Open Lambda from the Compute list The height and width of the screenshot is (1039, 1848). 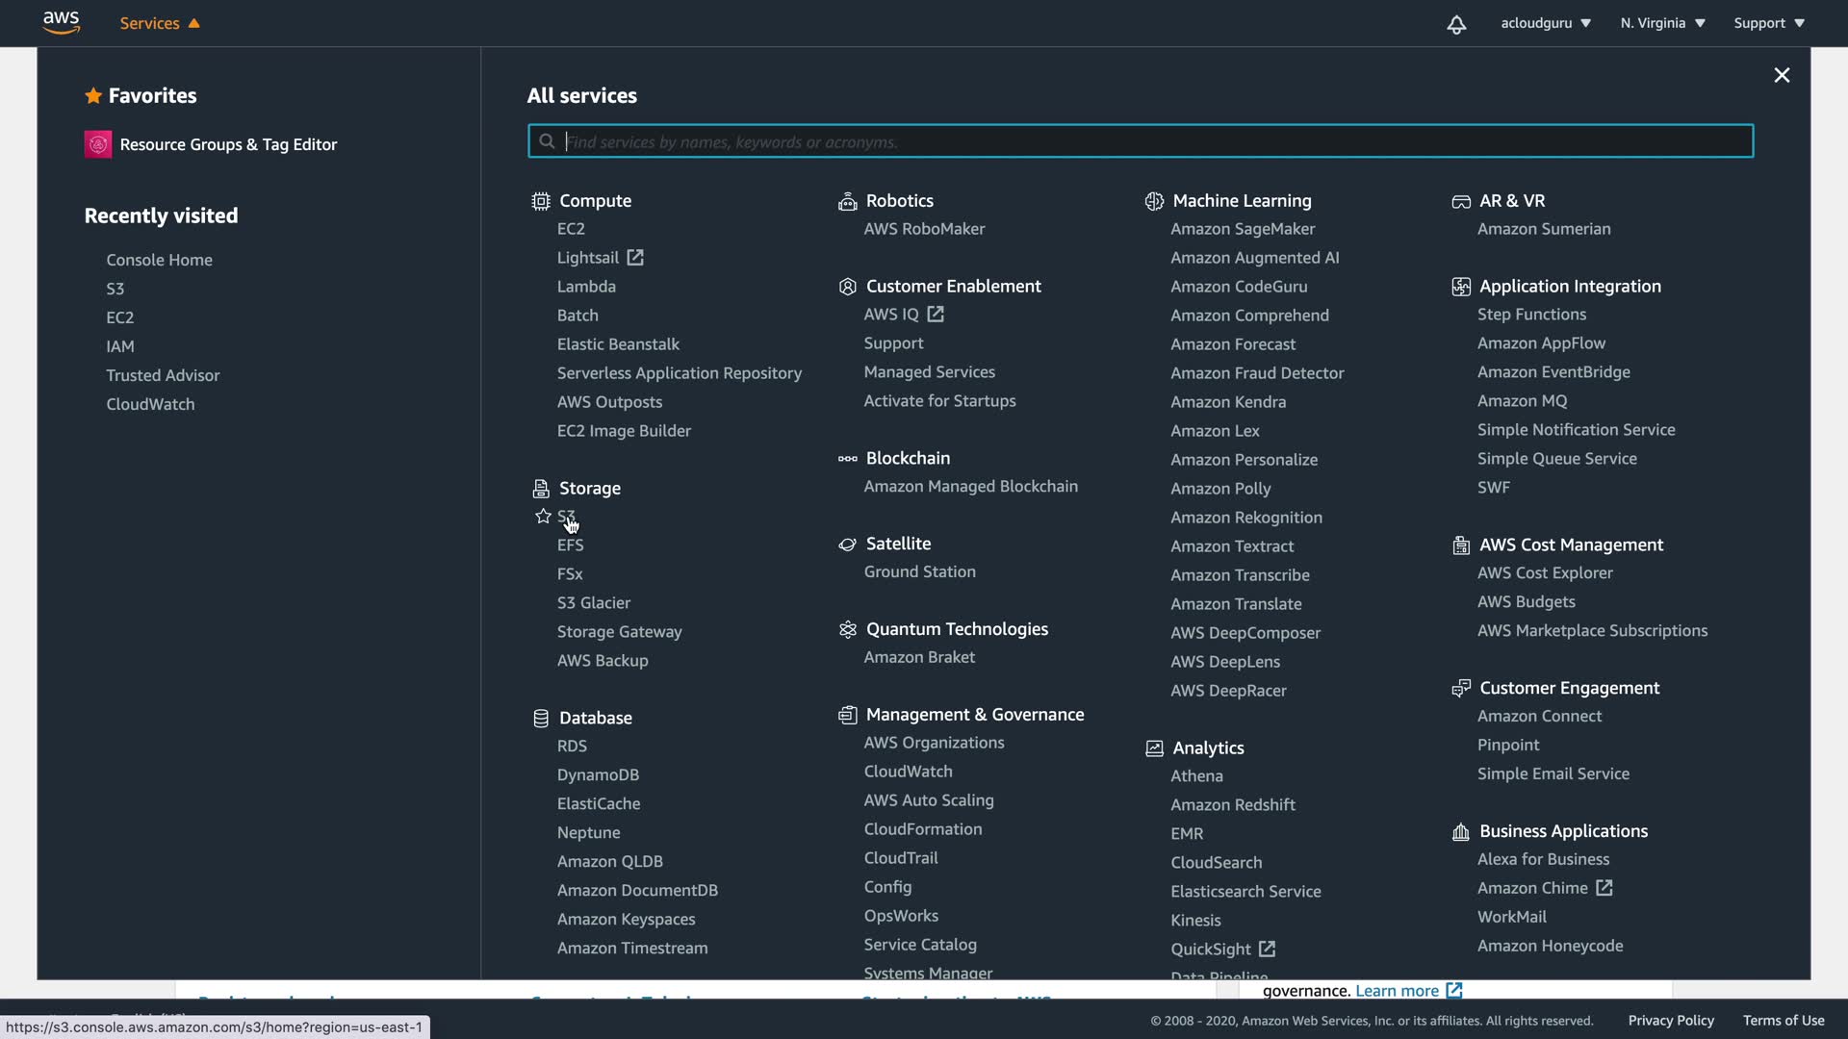click(x=586, y=287)
